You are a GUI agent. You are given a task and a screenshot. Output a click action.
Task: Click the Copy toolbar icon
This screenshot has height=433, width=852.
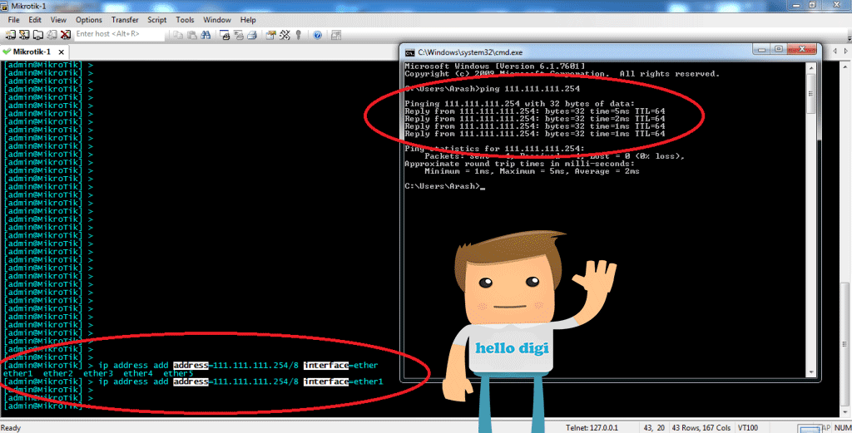pos(178,35)
